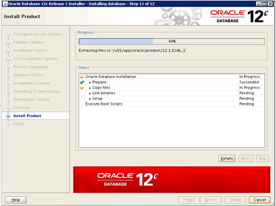Select the Prerequisite Checks step
The image size is (276, 206).
point(31,99)
